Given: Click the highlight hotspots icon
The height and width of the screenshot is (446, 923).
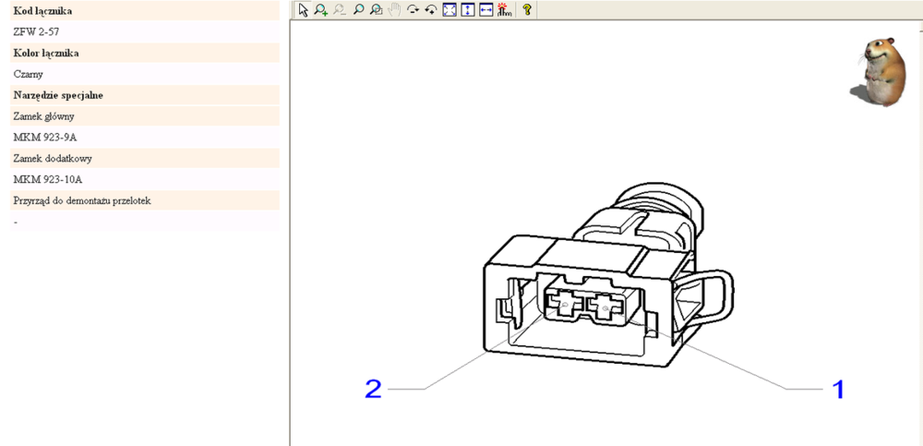Looking at the screenshot, I should (503, 10).
